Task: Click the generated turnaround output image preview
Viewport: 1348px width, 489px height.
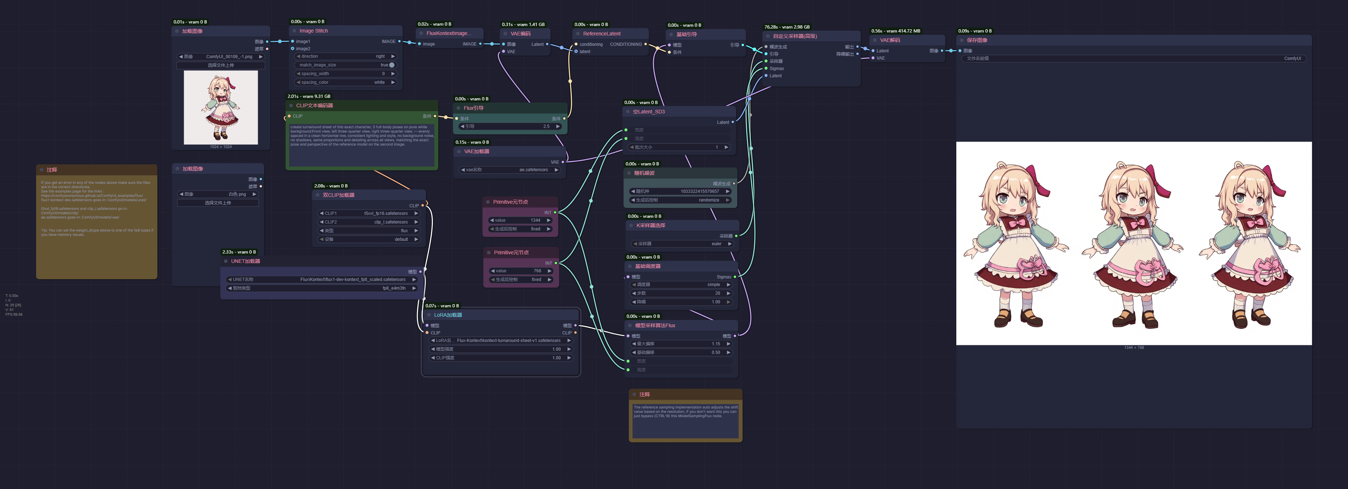Action: pyautogui.click(x=1134, y=243)
